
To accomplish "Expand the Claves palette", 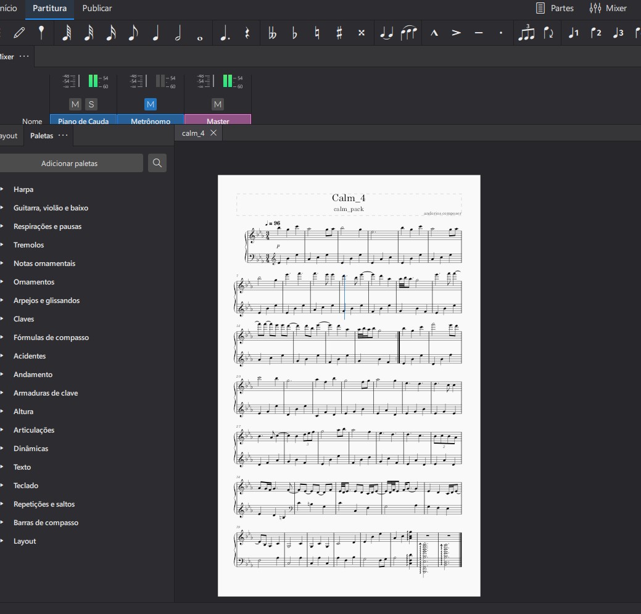I will (23, 319).
